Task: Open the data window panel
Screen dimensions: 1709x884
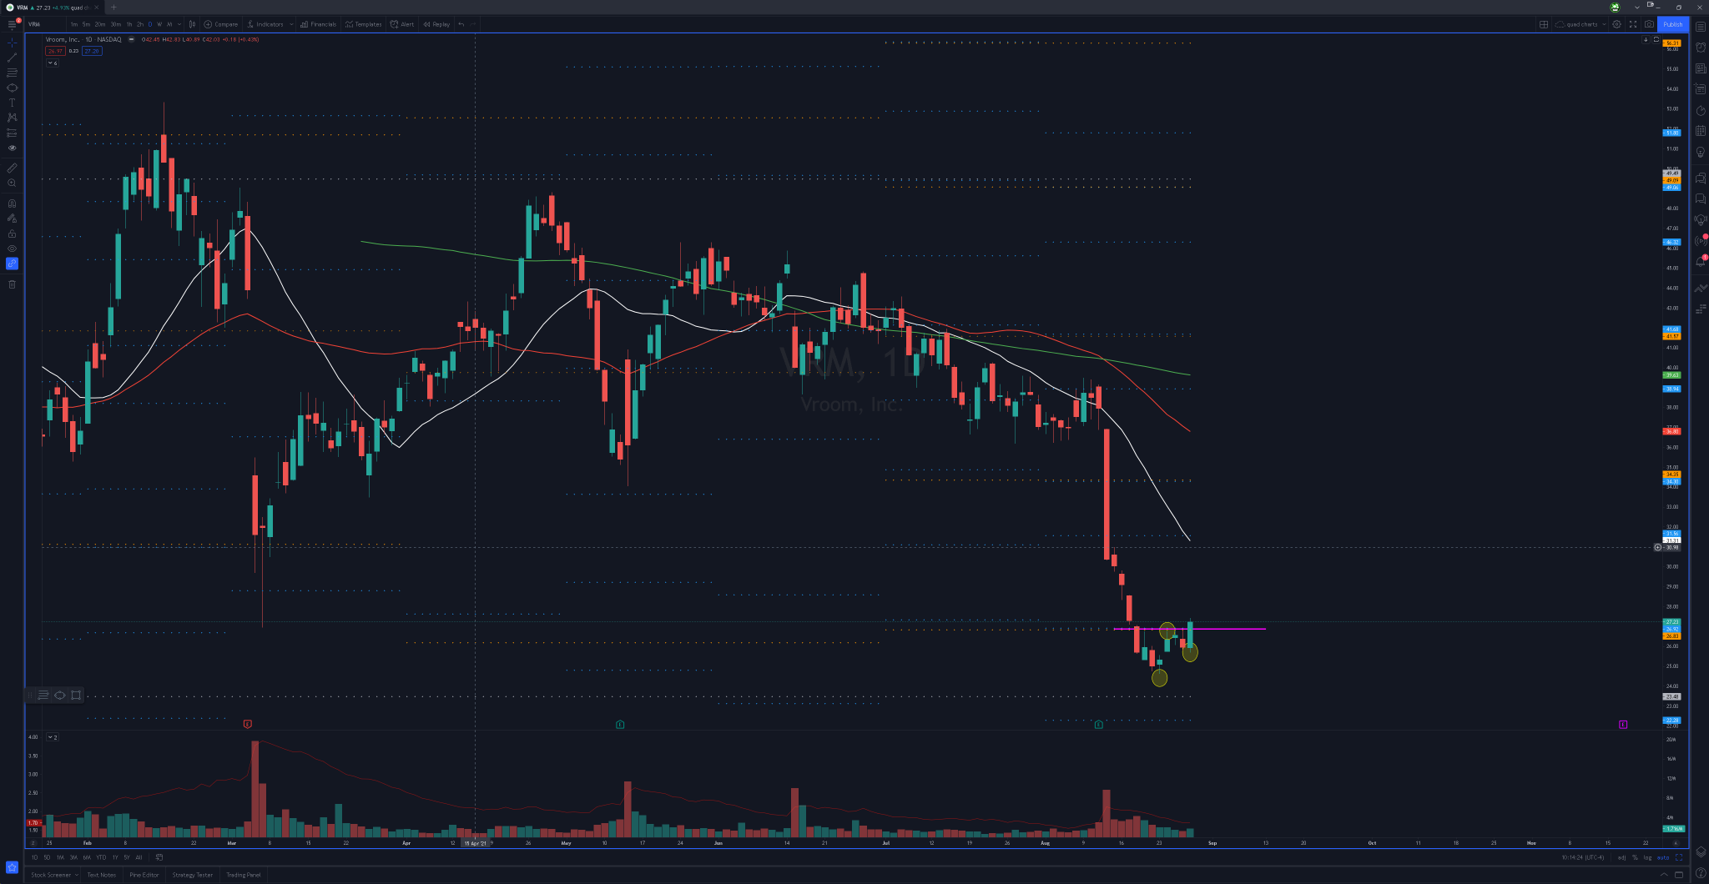Action: [1701, 89]
